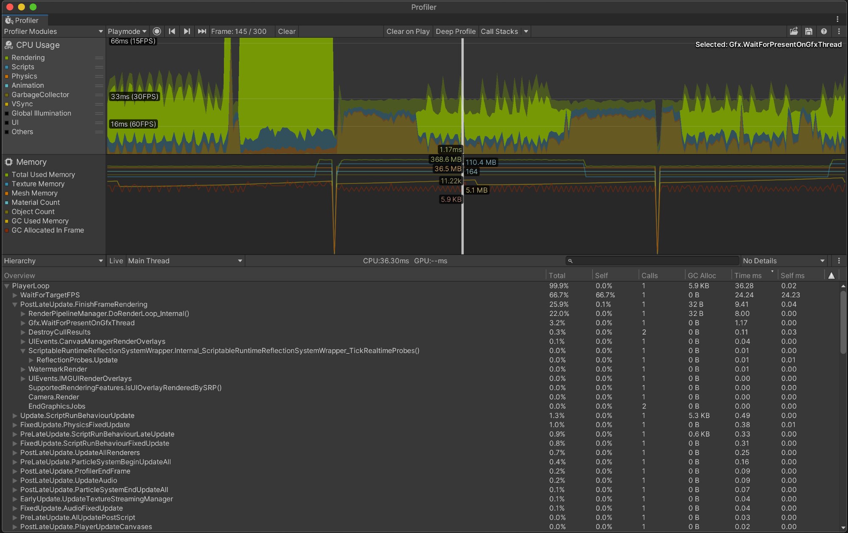848x533 pixels.
Task: Expand the WaitForTargetFPS tree row
Action: [x=15, y=295]
